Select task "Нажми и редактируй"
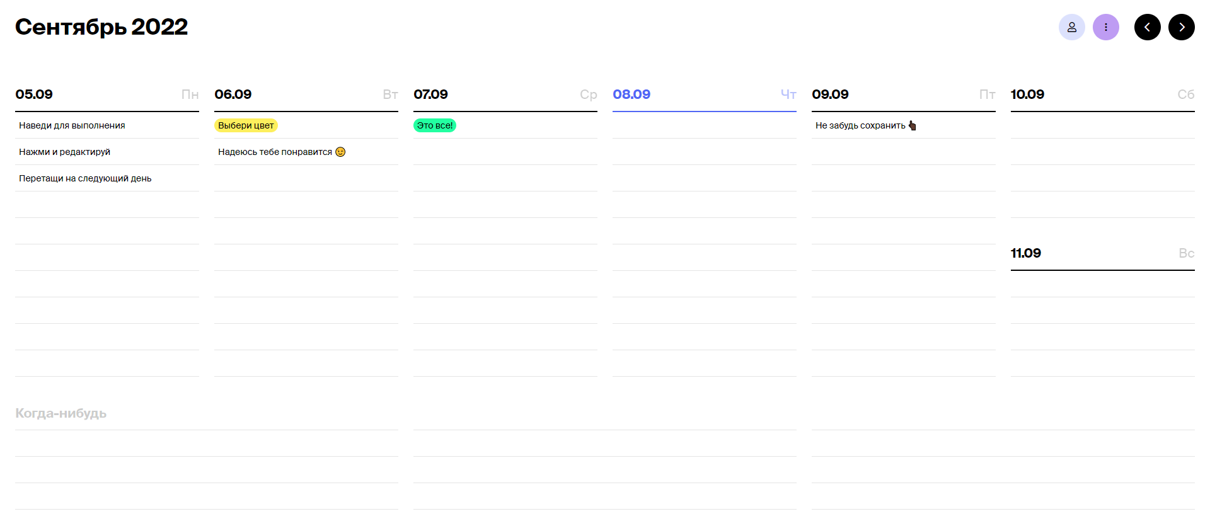Screen dimensions: 1210x526 click(x=64, y=152)
